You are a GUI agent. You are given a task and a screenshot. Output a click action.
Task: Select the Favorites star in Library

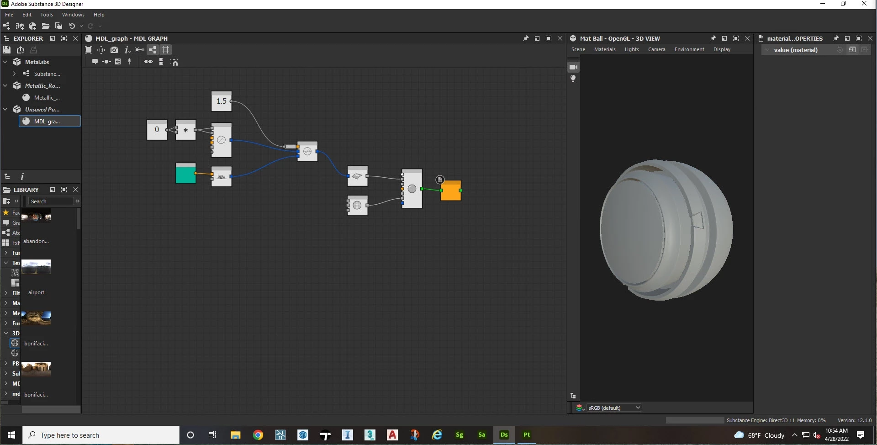pyautogui.click(x=6, y=212)
